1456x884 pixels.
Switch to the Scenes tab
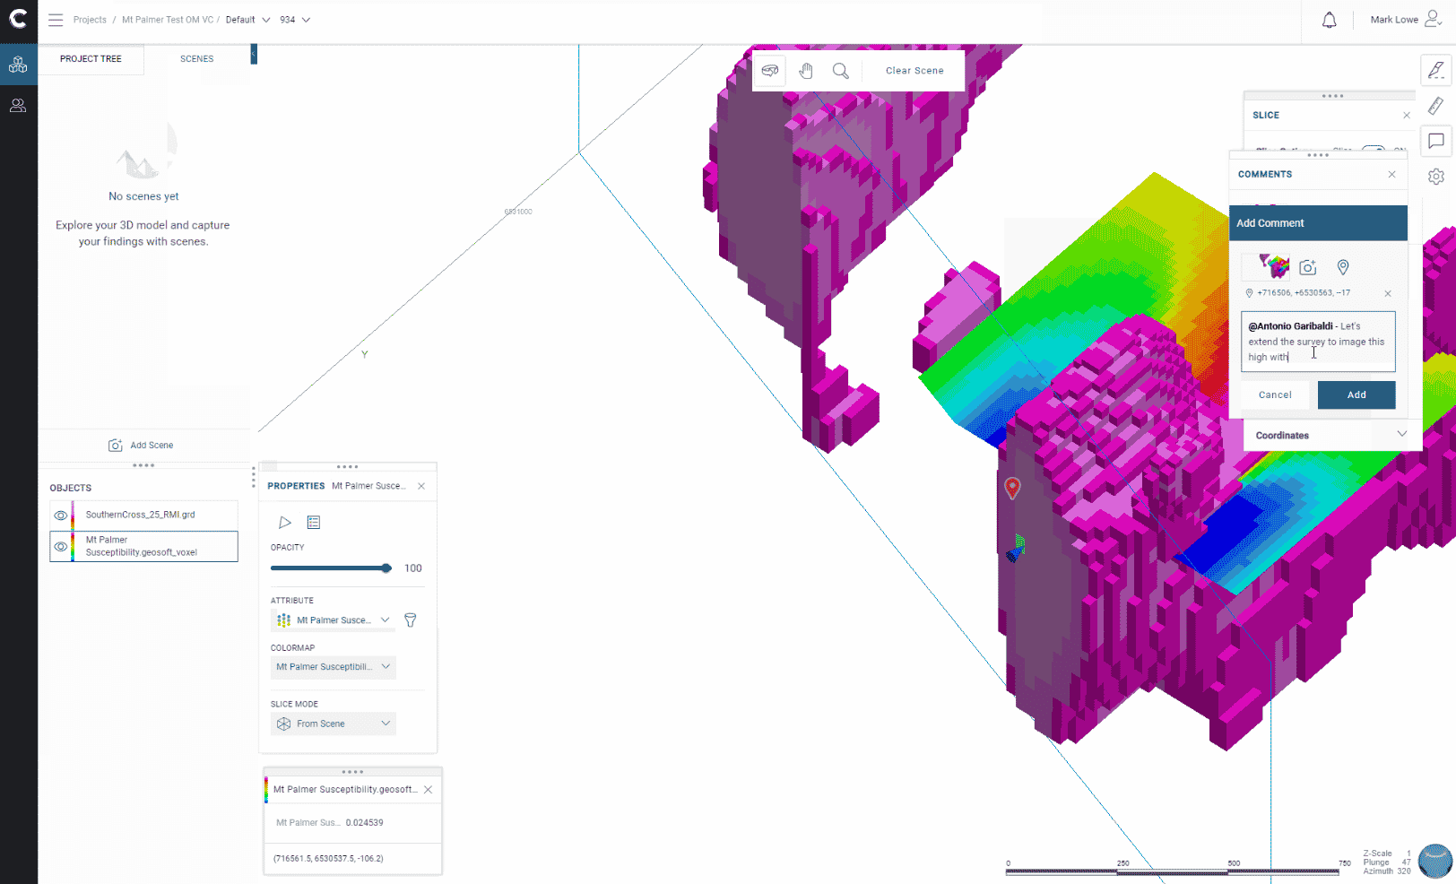pos(196,59)
